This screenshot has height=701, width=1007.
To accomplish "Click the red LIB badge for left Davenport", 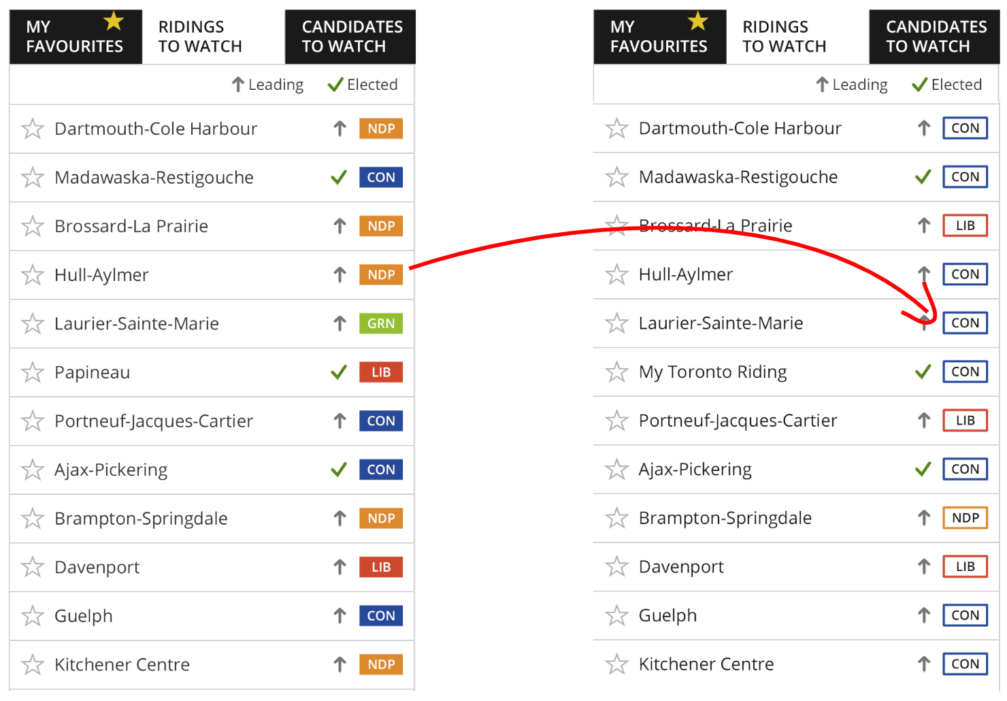I will [381, 567].
